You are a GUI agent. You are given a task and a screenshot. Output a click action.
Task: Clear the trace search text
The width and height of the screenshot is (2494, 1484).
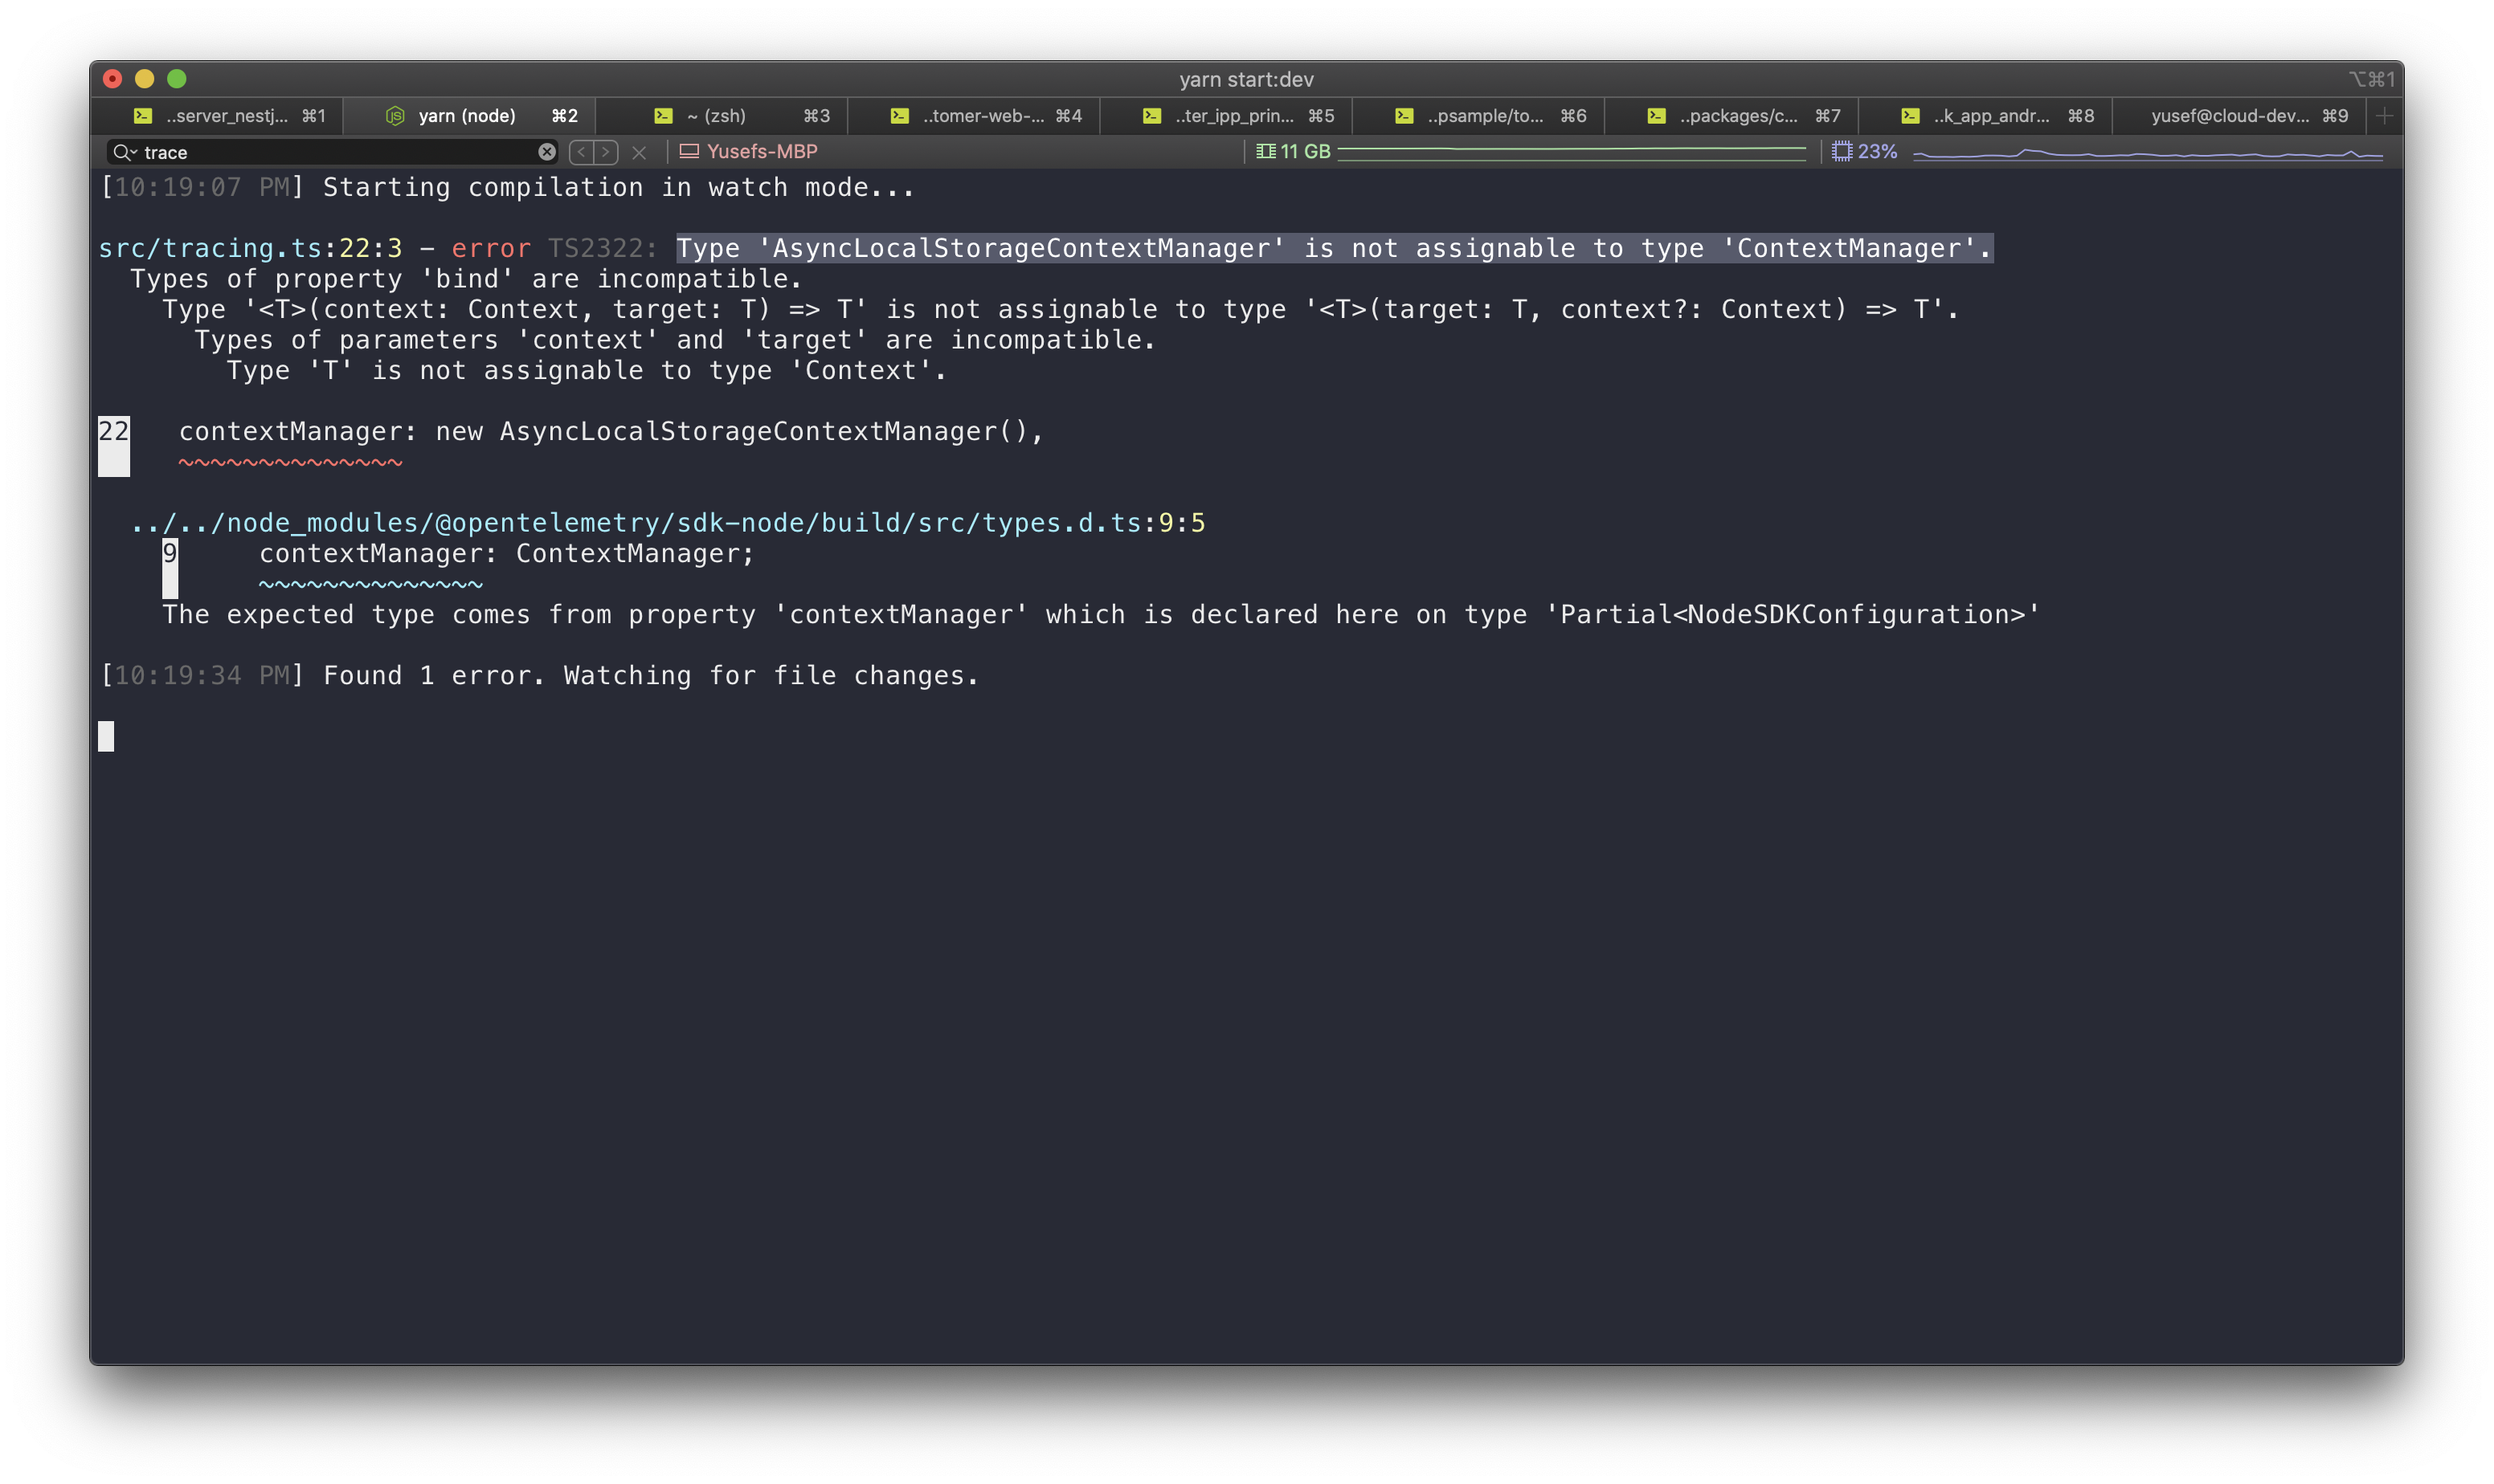coord(546,151)
